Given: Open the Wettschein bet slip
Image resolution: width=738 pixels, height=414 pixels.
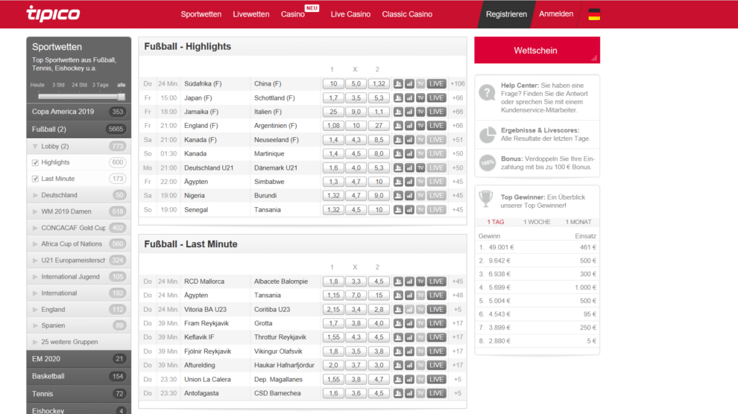Looking at the screenshot, I should point(536,51).
